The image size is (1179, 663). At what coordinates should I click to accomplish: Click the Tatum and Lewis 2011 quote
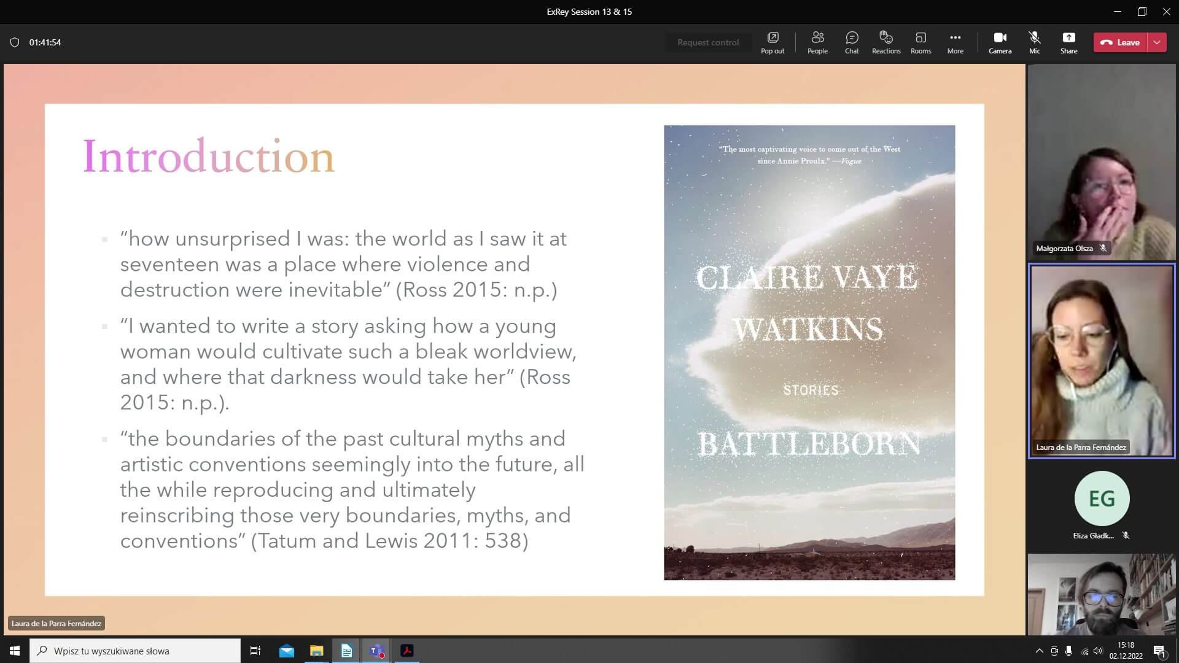[352, 489]
